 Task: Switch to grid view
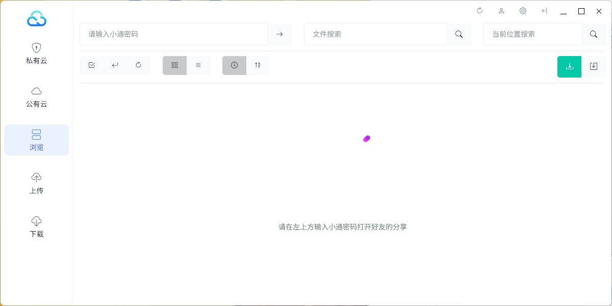174,65
